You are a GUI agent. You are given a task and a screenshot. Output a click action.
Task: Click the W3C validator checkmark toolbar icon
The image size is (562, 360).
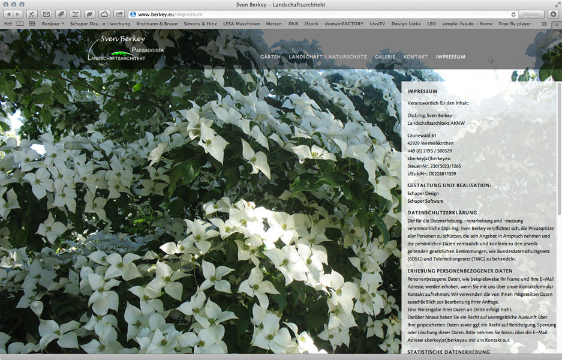pos(32,14)
